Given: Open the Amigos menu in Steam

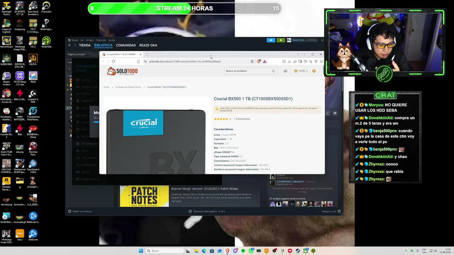Looking at the screenshot, I should (90, 40).
